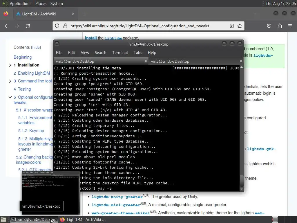This screenshot has width=297, height=223.
Task: Hide the Contents sidebar with [hide]
Action: pos(36,47)
